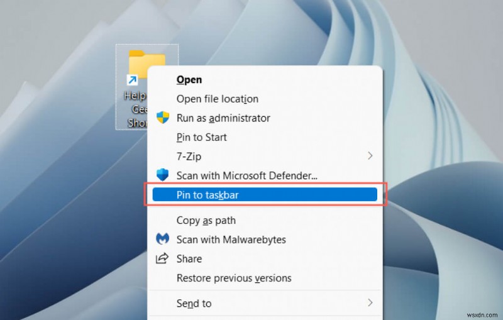Choose Pin to taskbar
The image size is (503, 320).
pos(265,195)
